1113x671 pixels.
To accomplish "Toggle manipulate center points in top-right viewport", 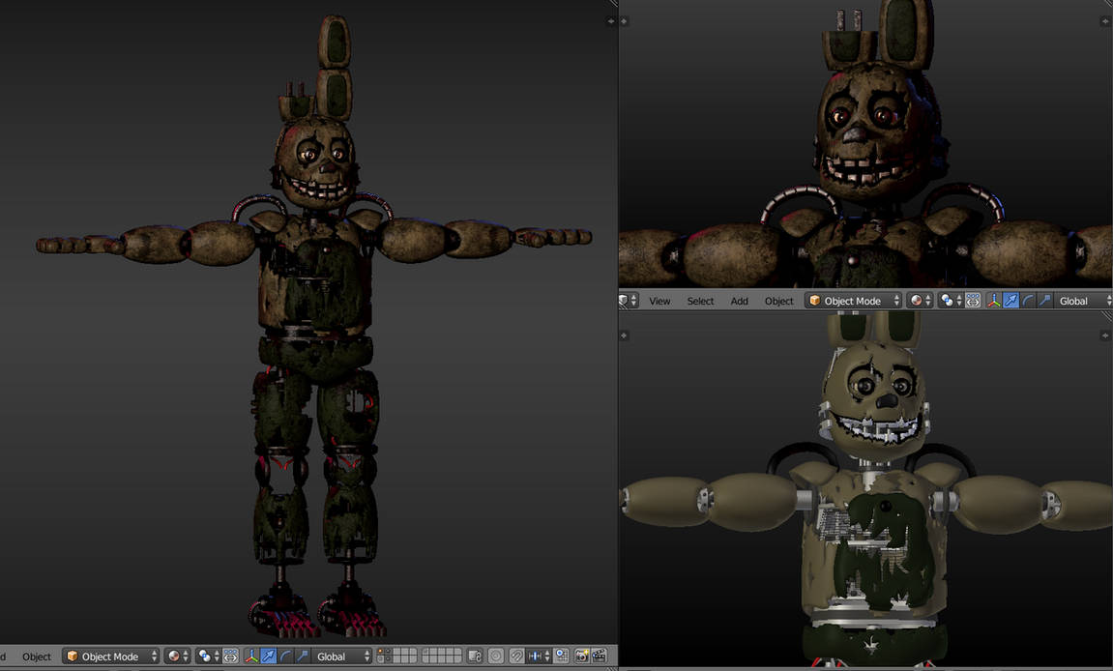I will pos(973,301).
